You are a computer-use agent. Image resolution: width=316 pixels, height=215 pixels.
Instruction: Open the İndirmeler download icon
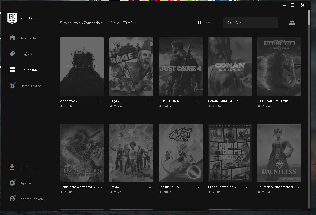pos(12,167)
